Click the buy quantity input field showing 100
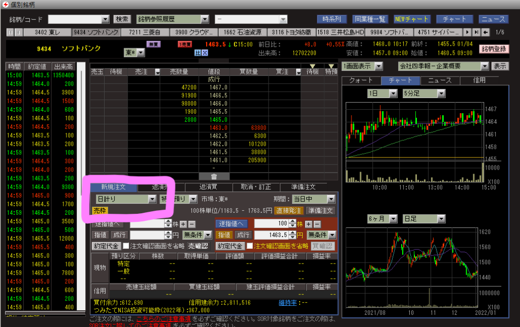520x327 pixels. (272, 223)
